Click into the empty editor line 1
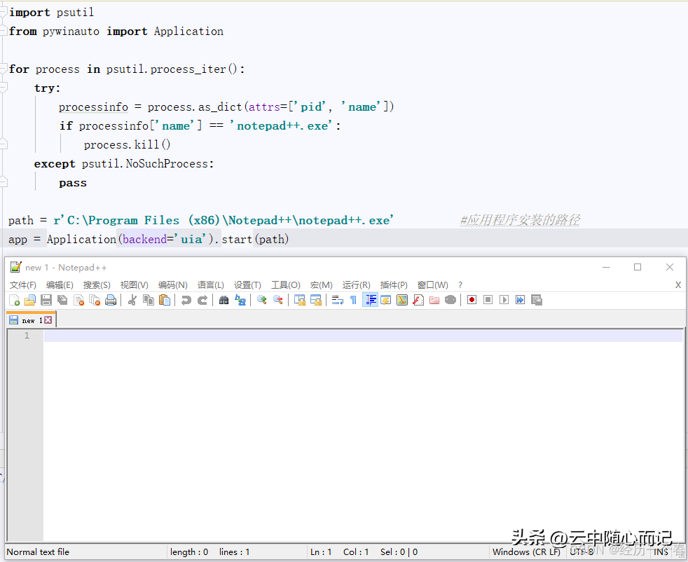The width and height of the screenshot is (688, 562). pos(363,336)
